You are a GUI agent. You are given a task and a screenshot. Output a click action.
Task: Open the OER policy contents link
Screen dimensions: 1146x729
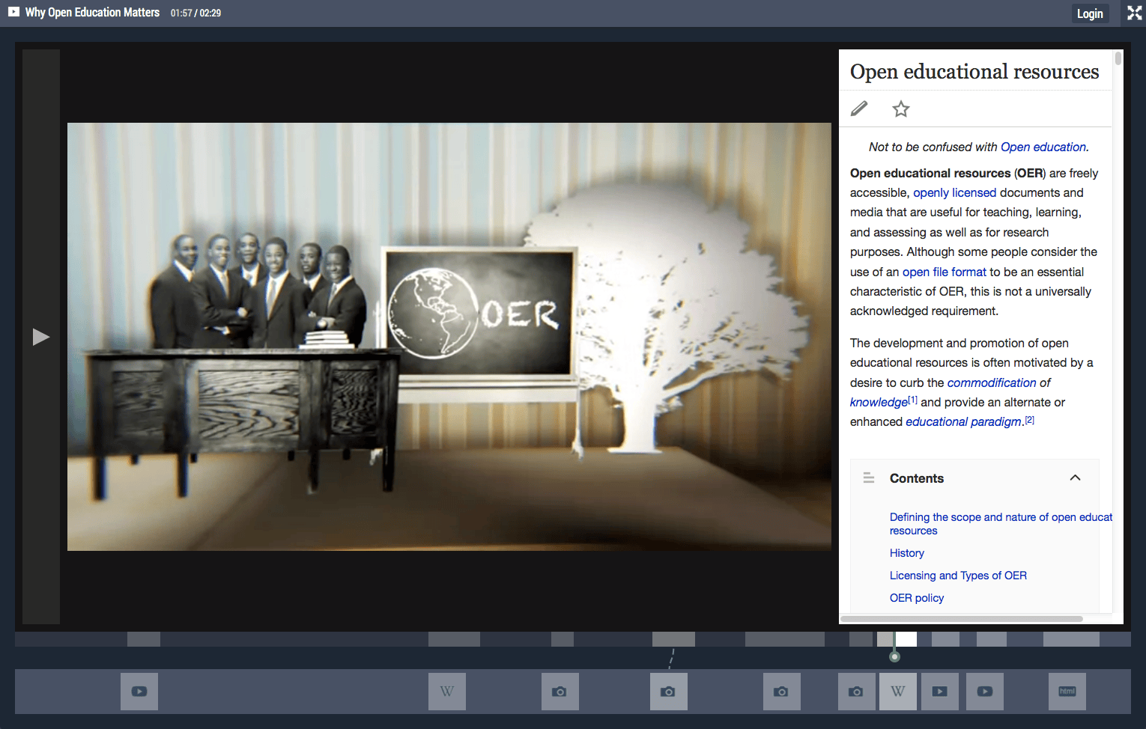(916, 598)
